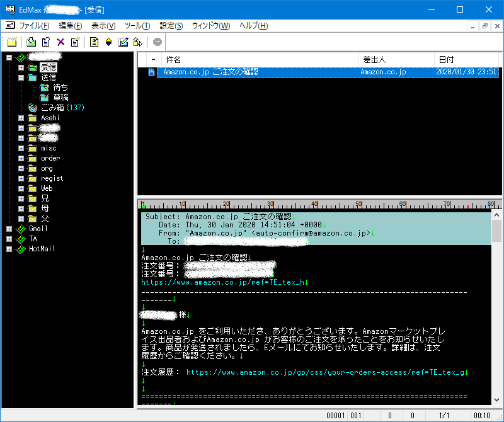Expand the order folder
This screenshot has height=422, width=504.
click(x=21, y=159)
